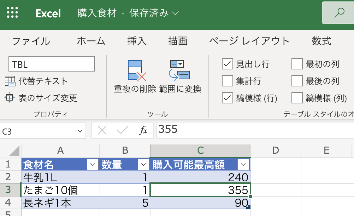The width and height of the screenshot is (354, 216).
Task: Enable the 集計行 checkbox
Action: [x=228, y=81]
